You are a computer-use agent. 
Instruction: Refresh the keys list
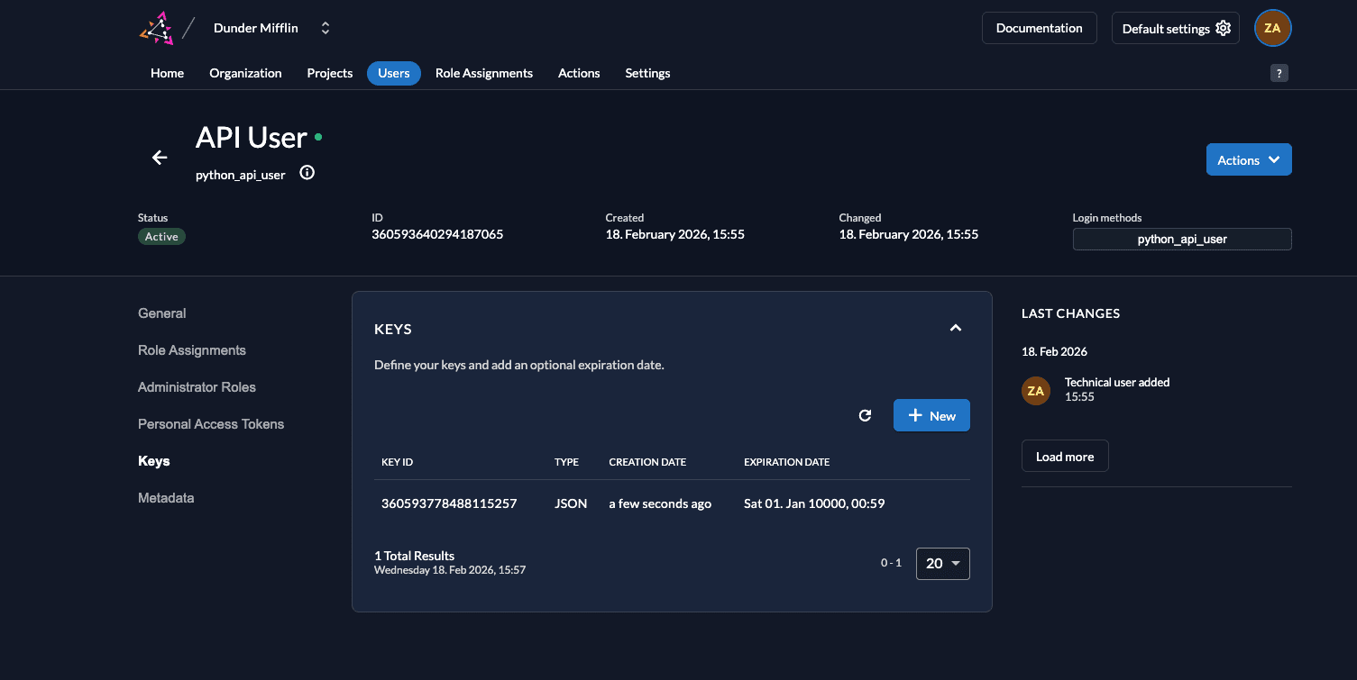pos(865,415)
